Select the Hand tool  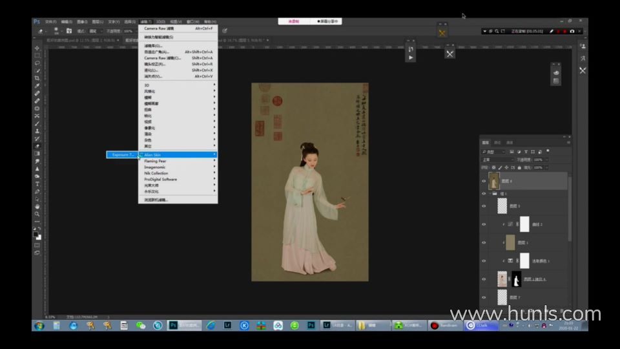coord(37,207)
